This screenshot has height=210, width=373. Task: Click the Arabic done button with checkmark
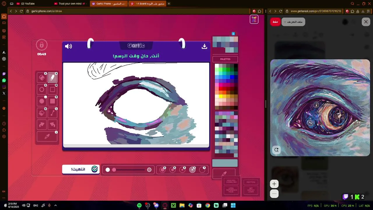[81, 169]
